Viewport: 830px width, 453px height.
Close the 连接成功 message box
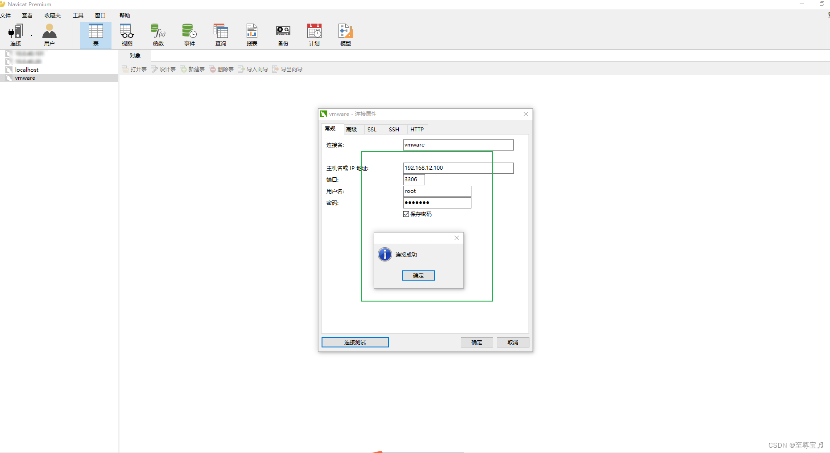(x=457, y=238)
